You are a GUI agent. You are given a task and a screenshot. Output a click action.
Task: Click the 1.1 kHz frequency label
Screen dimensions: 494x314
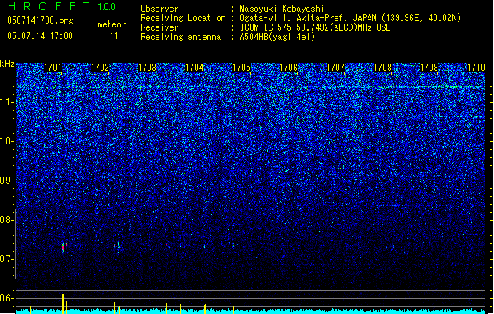(x=7, y=102)
